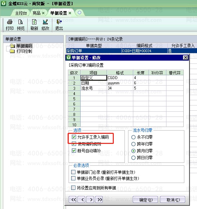Click the Refresh (刷新) toolbar icon

click(x=34, y=25)
